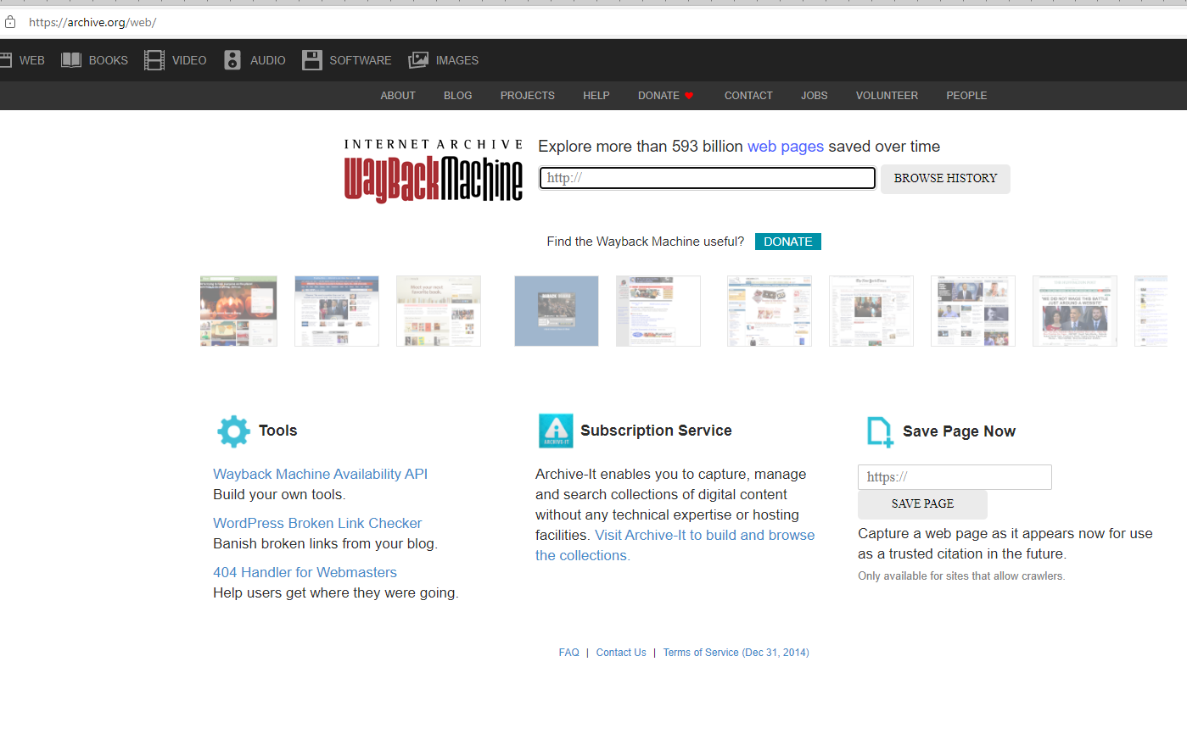Click 'Explore more than 593 billion' text

(641, 147)
